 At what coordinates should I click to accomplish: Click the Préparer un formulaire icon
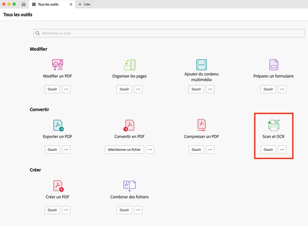click(274, 65)
